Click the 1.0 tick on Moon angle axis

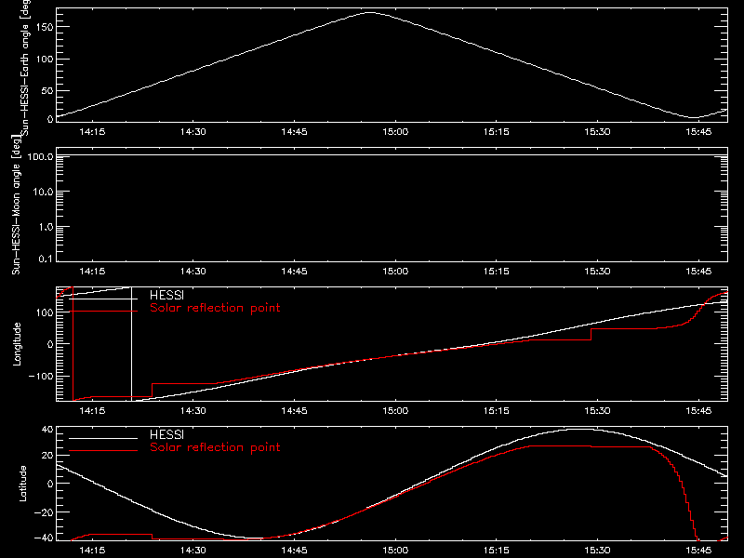click(x=46, y=227)
